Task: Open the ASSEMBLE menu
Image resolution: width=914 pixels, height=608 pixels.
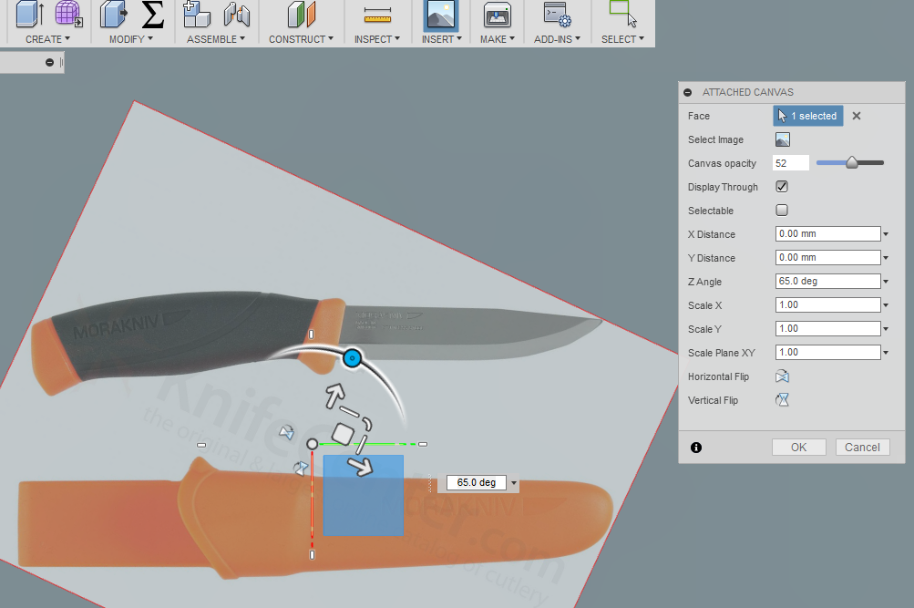Action: click(215, 38)
